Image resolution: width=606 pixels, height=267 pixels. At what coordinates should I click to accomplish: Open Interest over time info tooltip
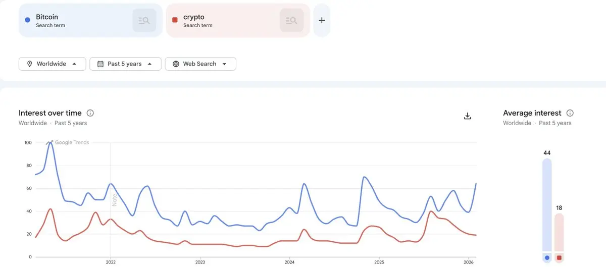(x=90, y=113)
